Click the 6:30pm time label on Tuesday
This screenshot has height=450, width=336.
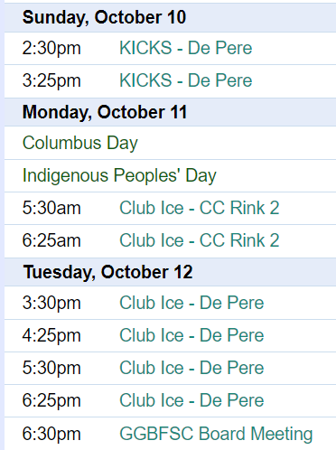tap(51, 434)
